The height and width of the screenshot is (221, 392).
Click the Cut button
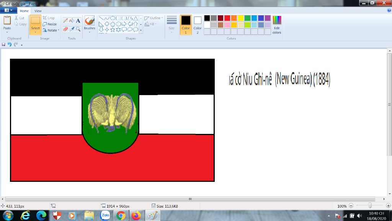pos(20,18)
